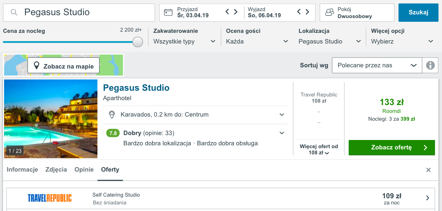Expand the Zakwaterowanie dropdown
Image resolution: width=442 pixels, height=211 pixels.
point(184,41)
